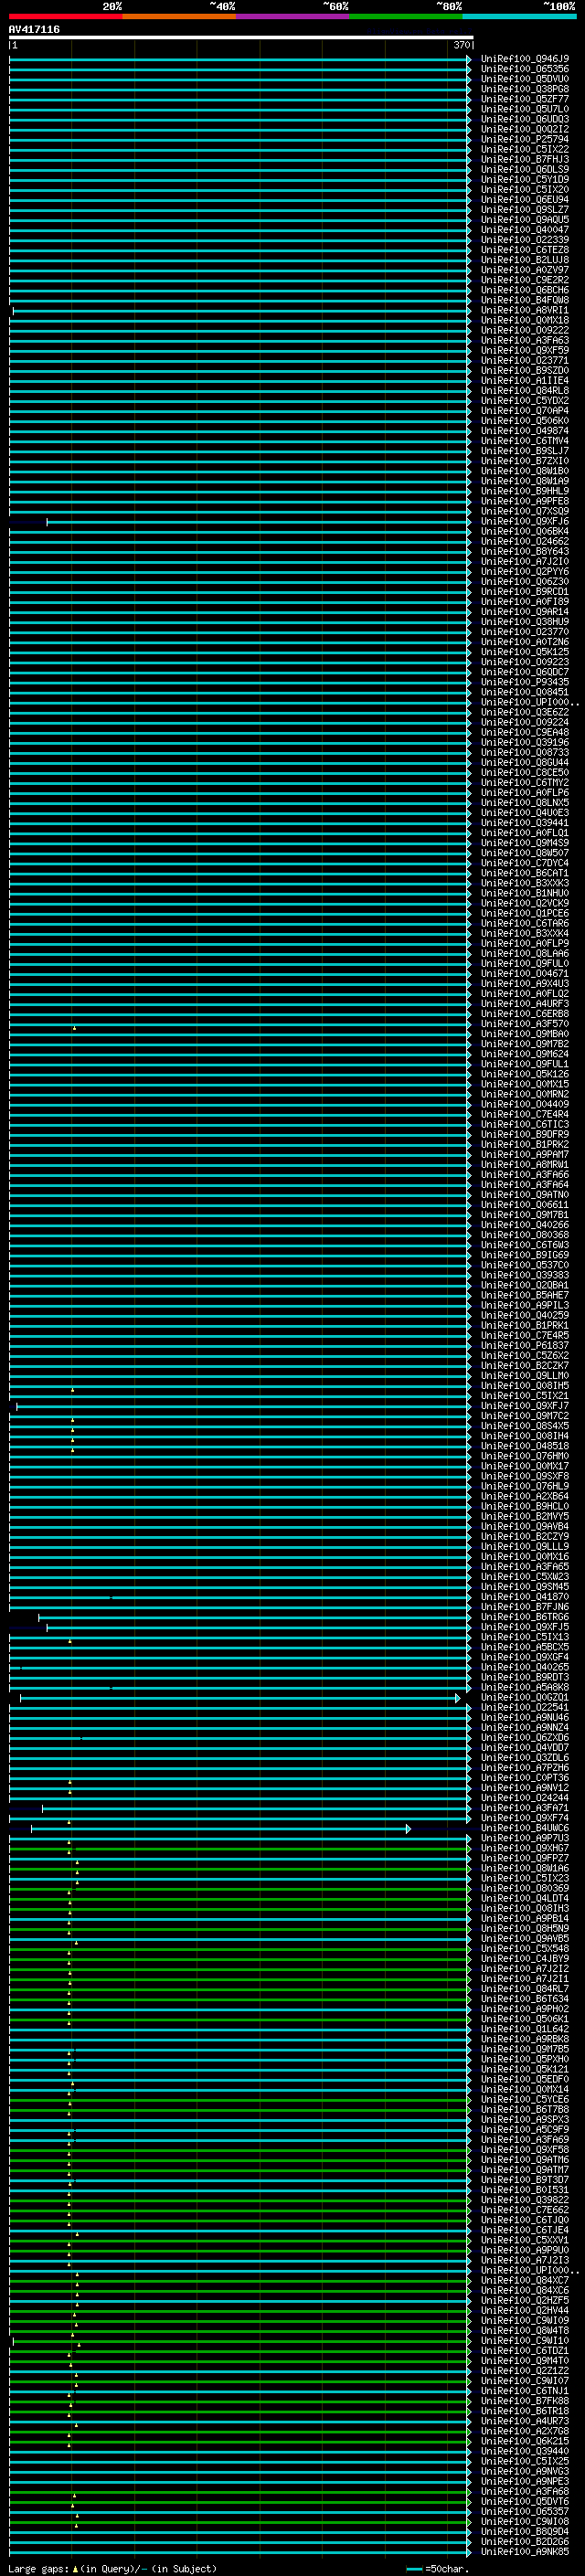Select hit label UniRef100_Q9LLM0

pyautogui.click(x=524, y=1375)
